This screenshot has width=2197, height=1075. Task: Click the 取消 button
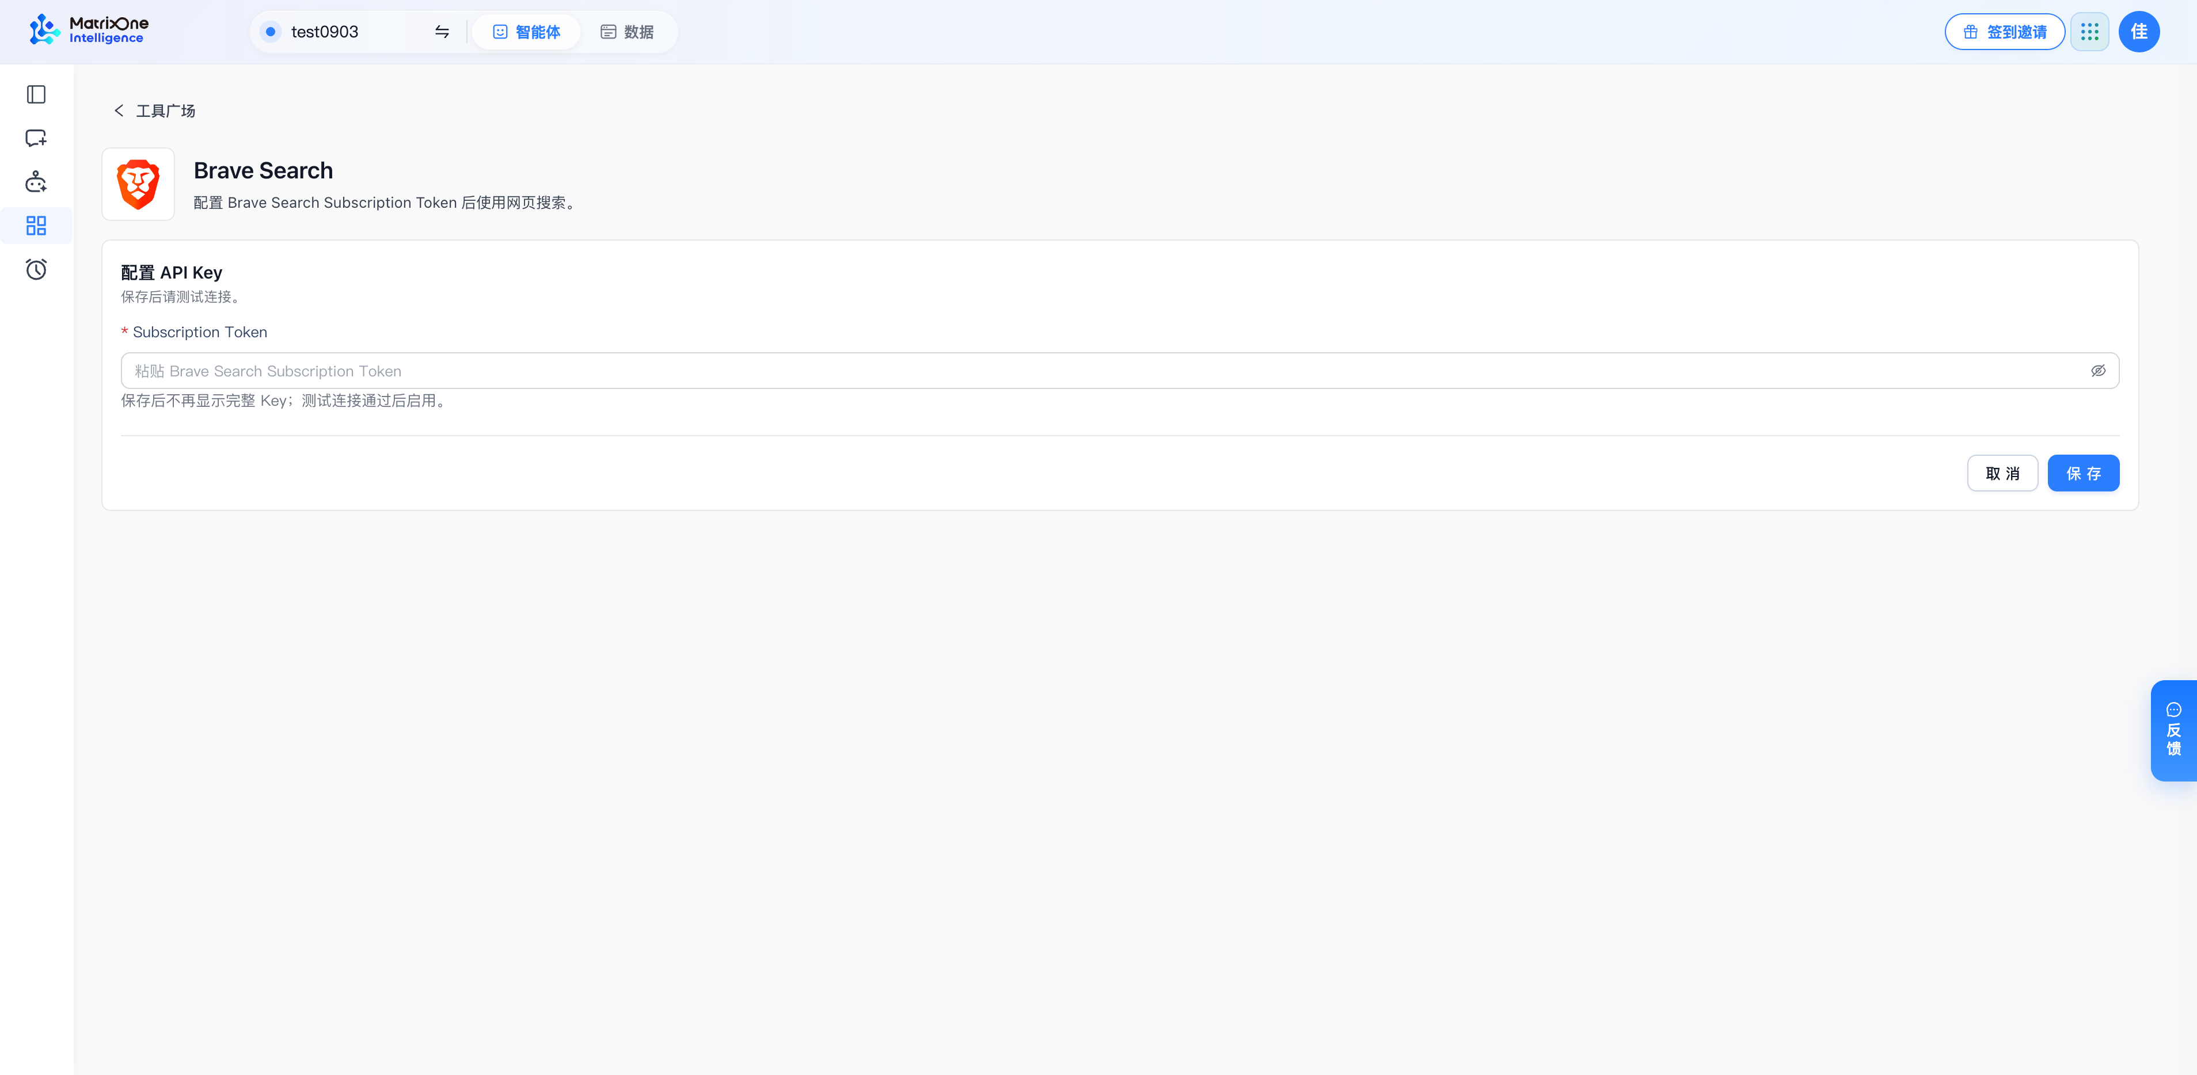2002,473
